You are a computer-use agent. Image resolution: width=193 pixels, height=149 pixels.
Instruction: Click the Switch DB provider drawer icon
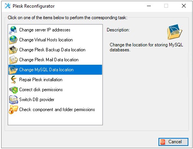pyautogui.click(x=13, y=100)
